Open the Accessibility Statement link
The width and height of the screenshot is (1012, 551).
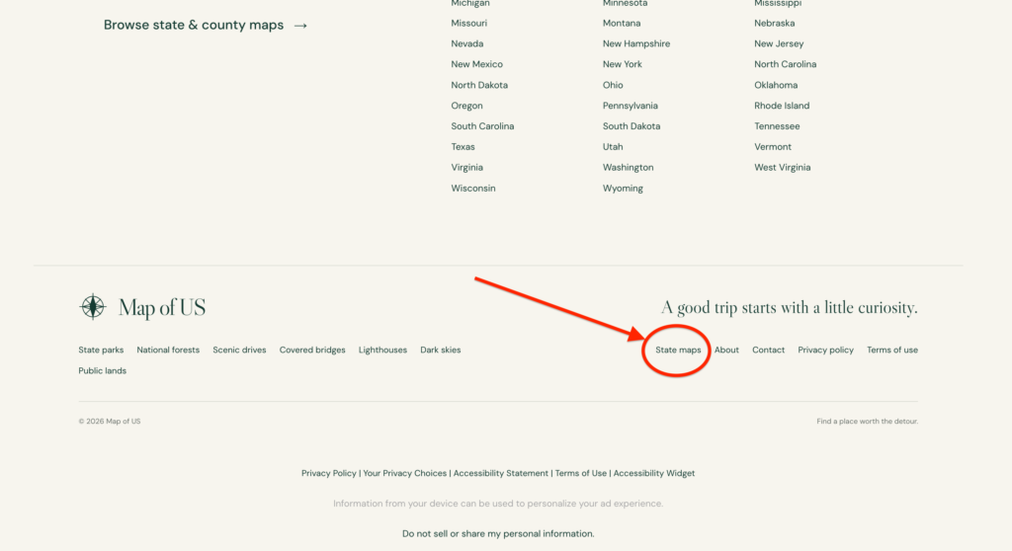pos(501,474)
